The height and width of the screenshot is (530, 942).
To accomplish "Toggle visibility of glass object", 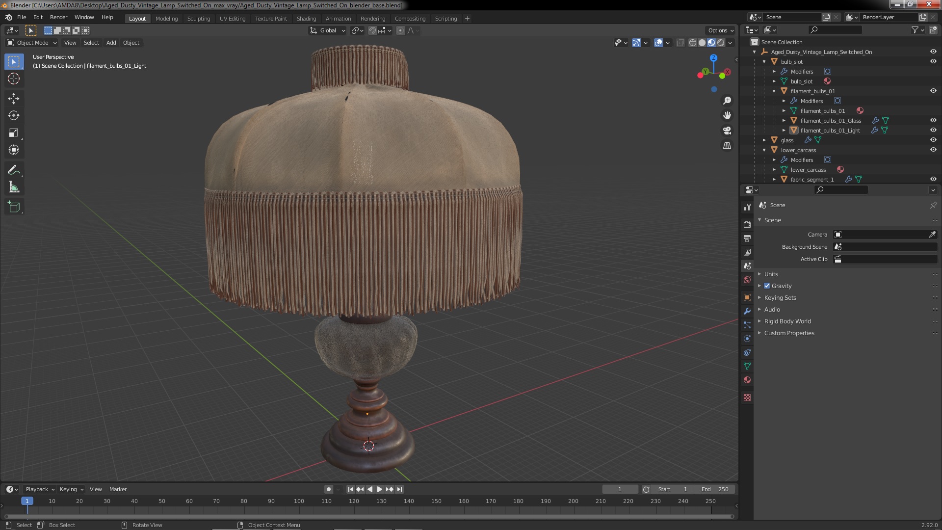I will click(933, 140).
